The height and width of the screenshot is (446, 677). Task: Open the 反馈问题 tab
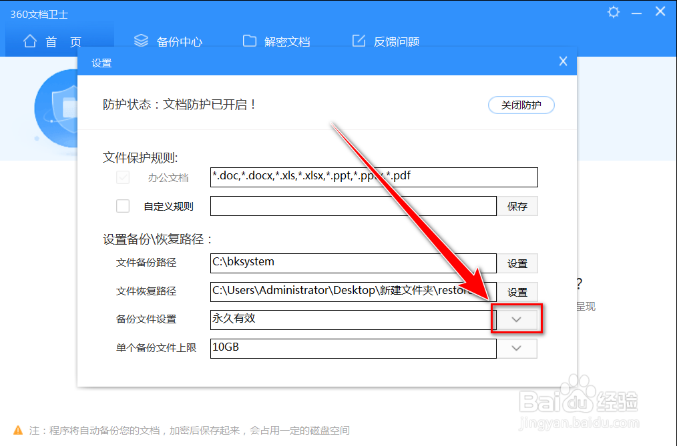tap(385, 42)
